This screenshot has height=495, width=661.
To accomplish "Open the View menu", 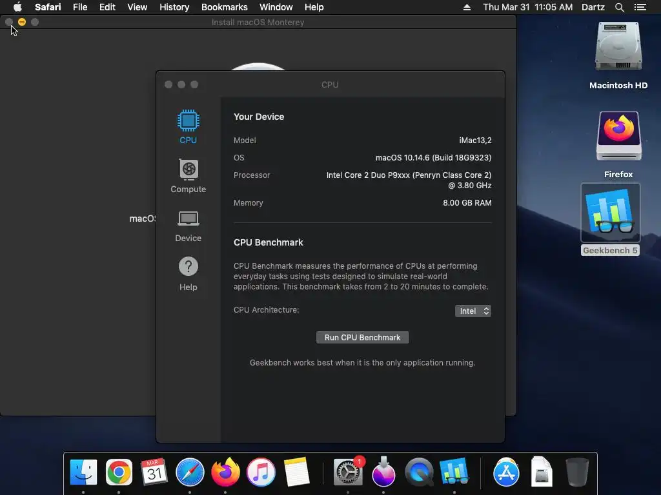I will [137, 7].
